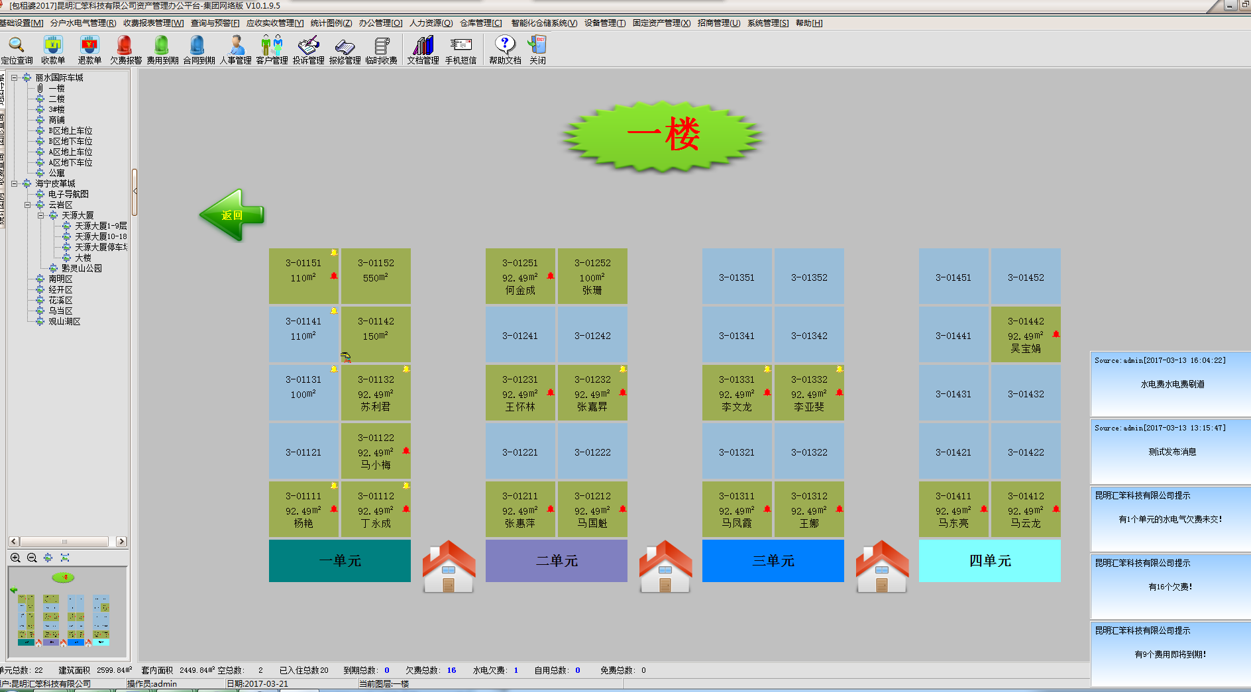Click the 收款单 toolbar icon

53,50
